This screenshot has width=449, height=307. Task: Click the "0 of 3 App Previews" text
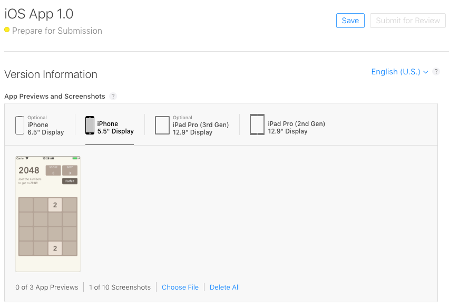pyautogui.click(x=47, y=287)
